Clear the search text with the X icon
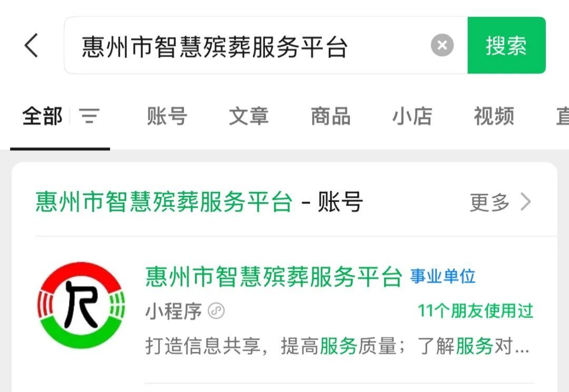 [442, 45]
